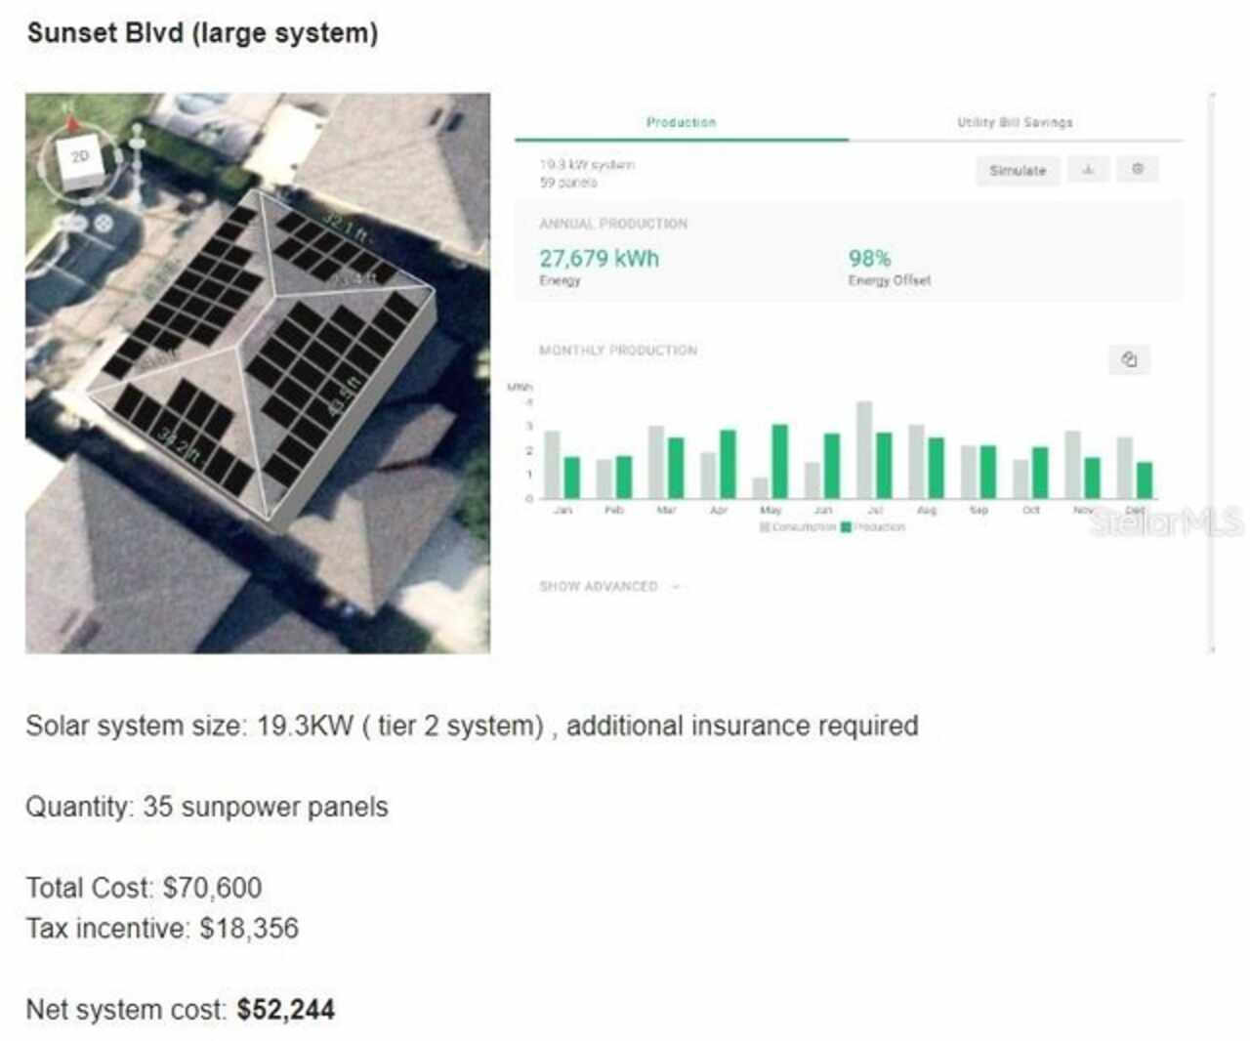1250x1041 pixels.
Task: Click the gray July consumption bar
Action: point(864,449)
